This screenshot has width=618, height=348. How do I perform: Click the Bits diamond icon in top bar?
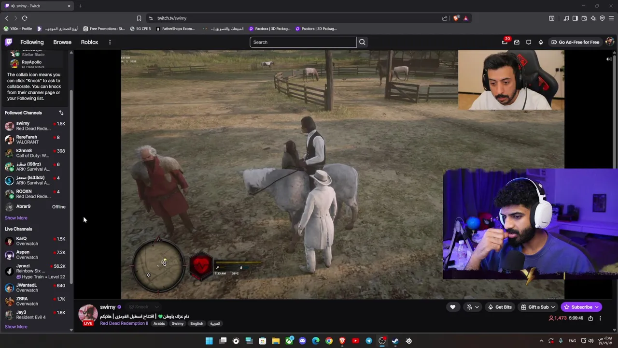[541, 42]
